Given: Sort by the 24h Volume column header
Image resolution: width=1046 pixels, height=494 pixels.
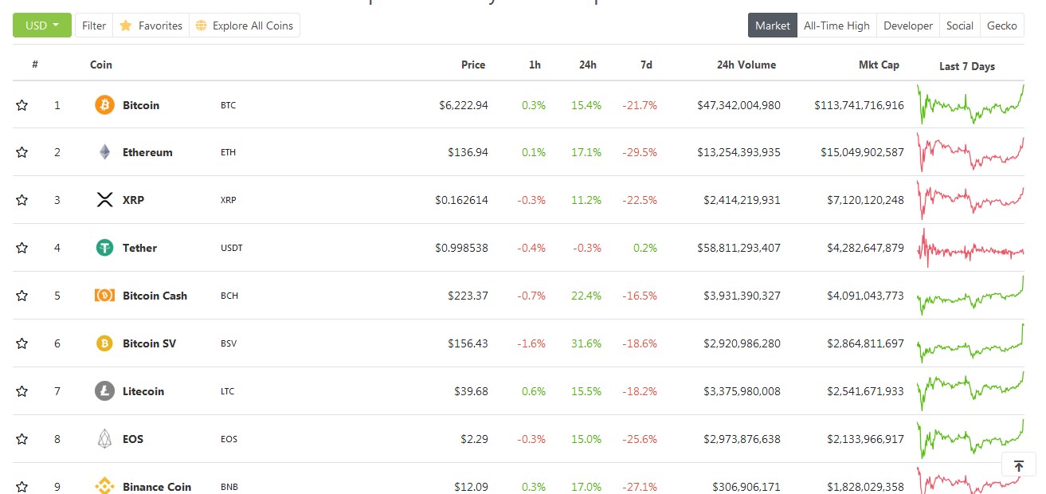Looking at the screenshot, I should 746,65.
